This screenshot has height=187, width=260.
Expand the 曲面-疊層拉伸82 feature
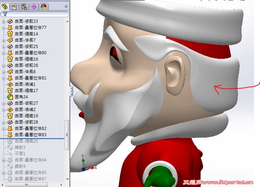pos(3,129)
